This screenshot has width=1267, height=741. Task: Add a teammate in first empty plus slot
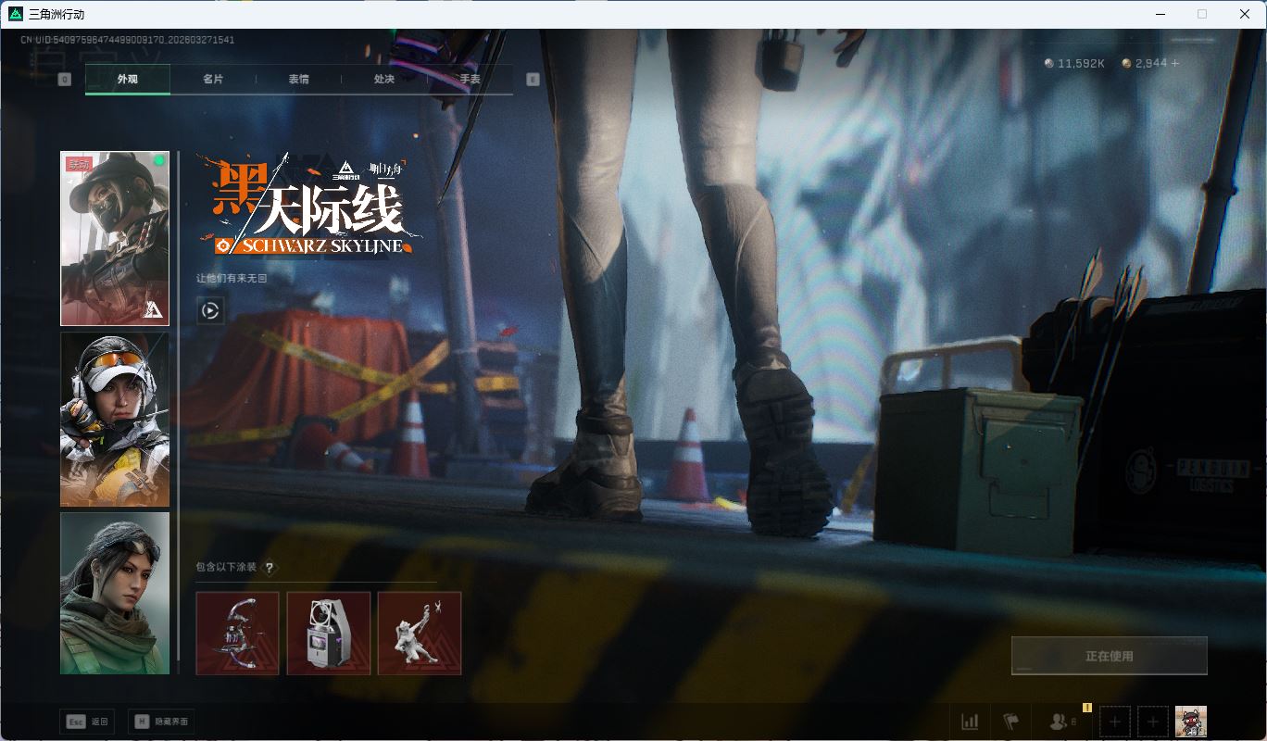[1115, 722]
